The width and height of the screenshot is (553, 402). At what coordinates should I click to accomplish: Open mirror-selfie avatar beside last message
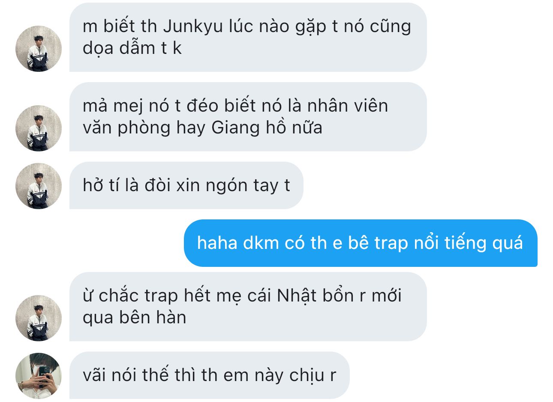point(39,376)
